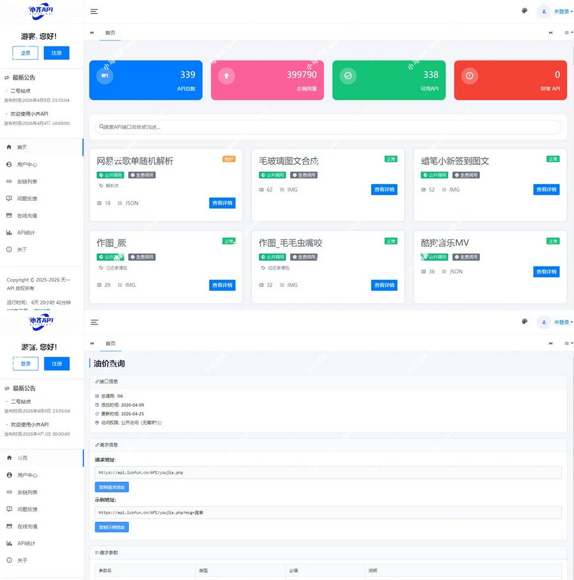The height and width of the screenshot is (580, 574).
Task: Click the API badge icon on the blue 339 card
Action: tap(105, 76)
